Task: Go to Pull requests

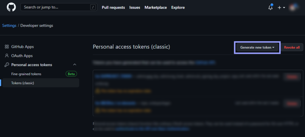Action: click(x=113, y=7)
